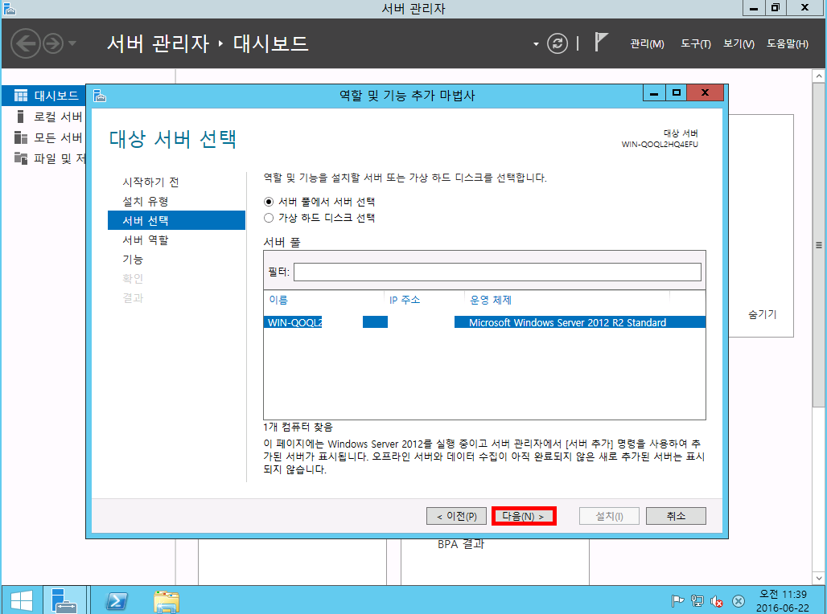The image size is (827, 614).
Task: Select the virtual hard disk radio option
Action: 269,218
